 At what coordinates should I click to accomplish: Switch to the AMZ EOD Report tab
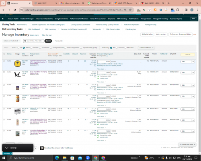coord(125,3)
